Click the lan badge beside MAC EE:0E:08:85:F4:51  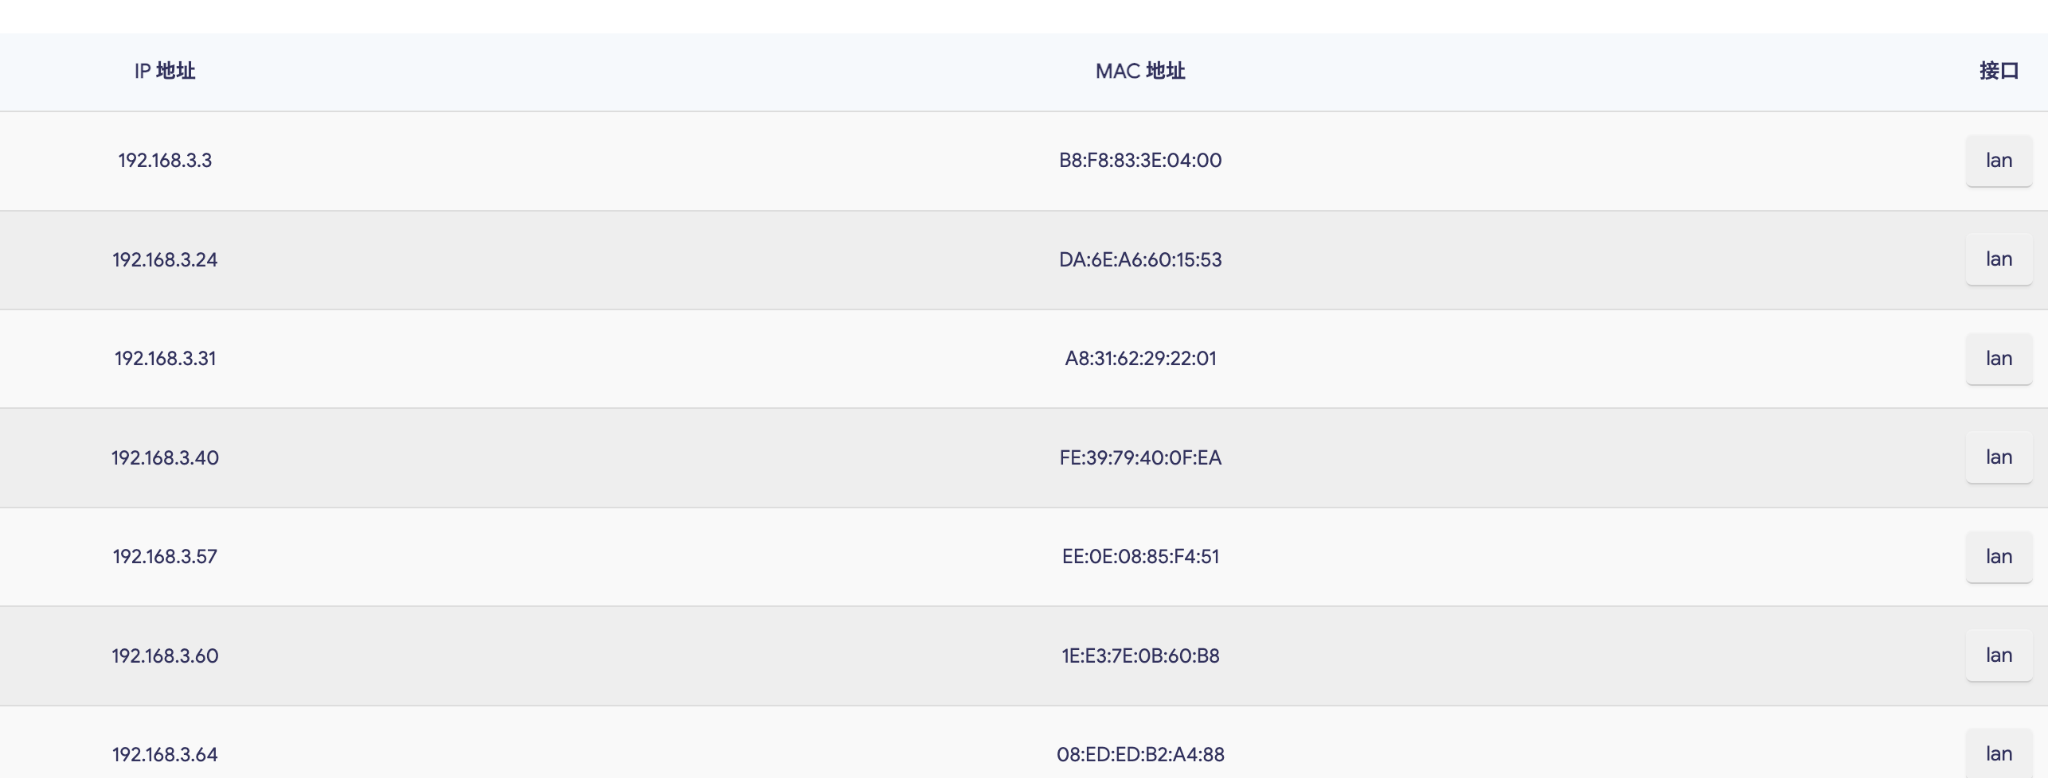click(1999, 557)
